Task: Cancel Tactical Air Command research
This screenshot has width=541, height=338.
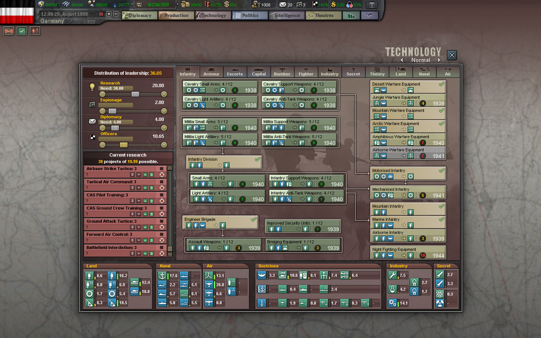Action: 162,187
